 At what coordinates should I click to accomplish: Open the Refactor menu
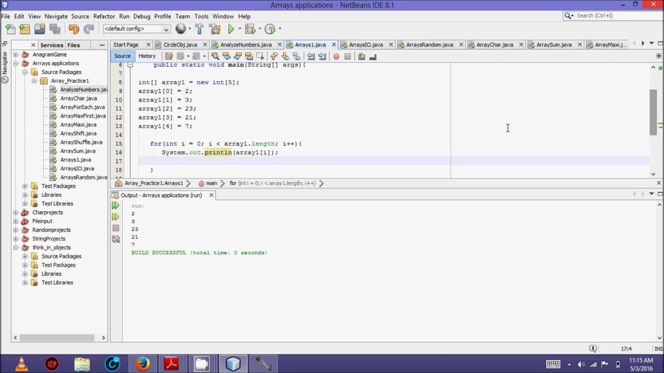click(104, 16)
